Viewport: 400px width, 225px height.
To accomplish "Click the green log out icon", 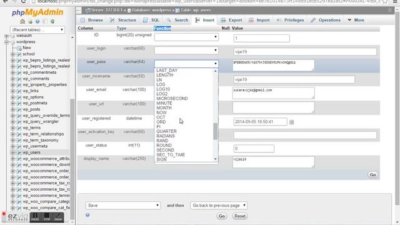I will [x=31, y=21].
